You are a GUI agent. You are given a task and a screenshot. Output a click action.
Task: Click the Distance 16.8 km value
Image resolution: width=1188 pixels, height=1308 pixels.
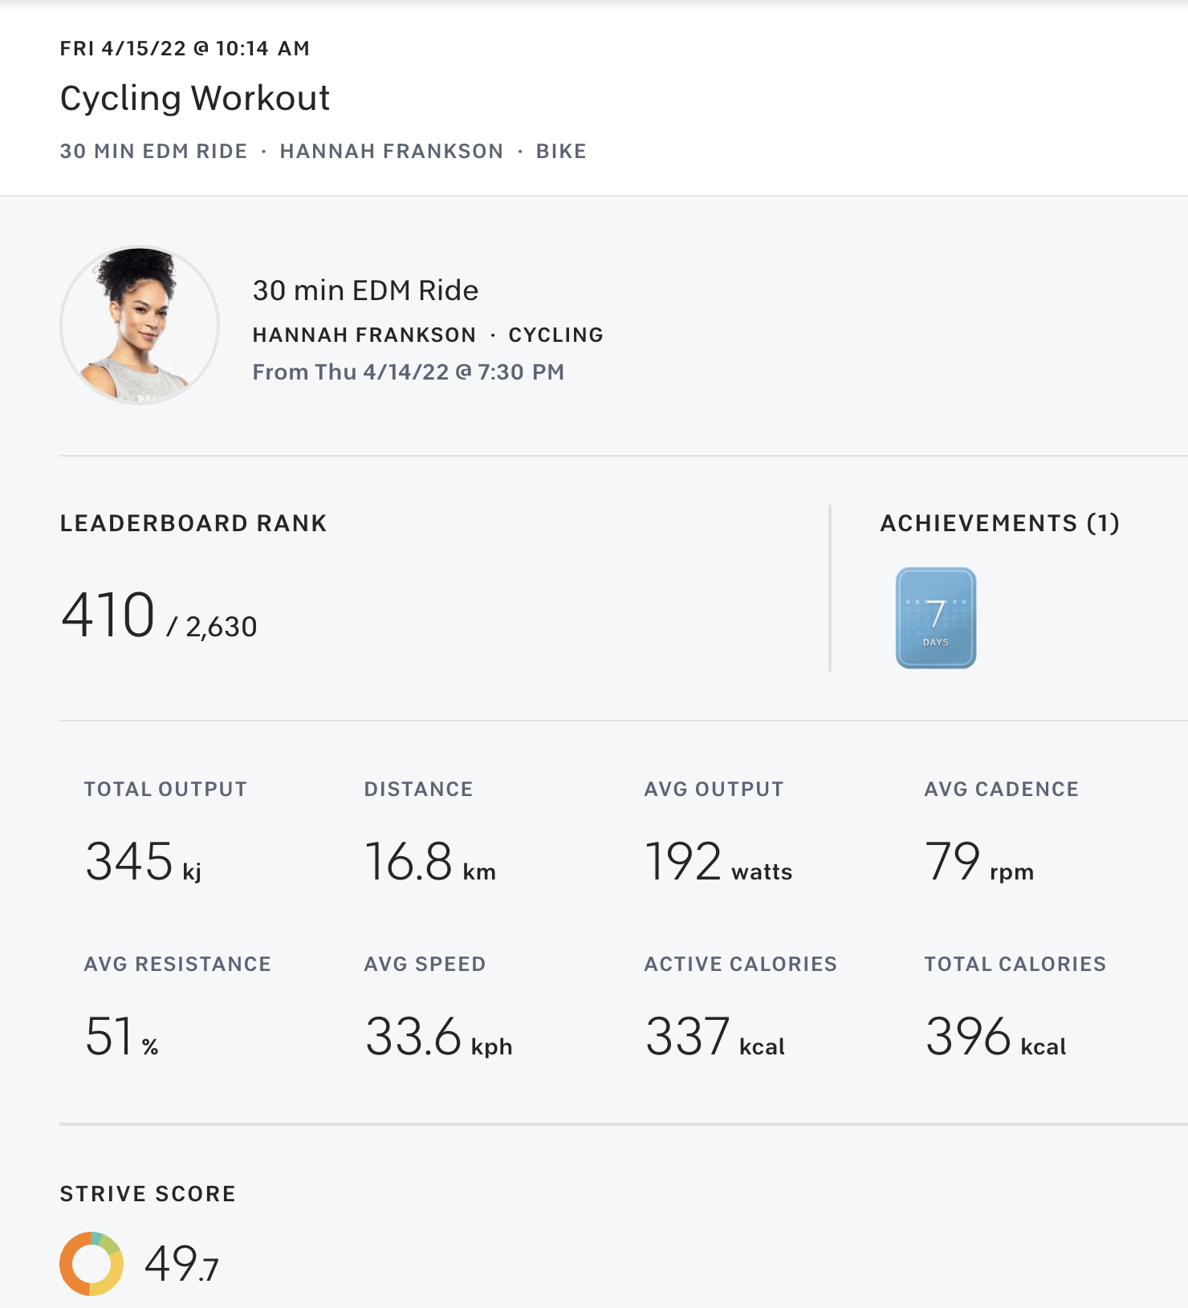(429, 863)
